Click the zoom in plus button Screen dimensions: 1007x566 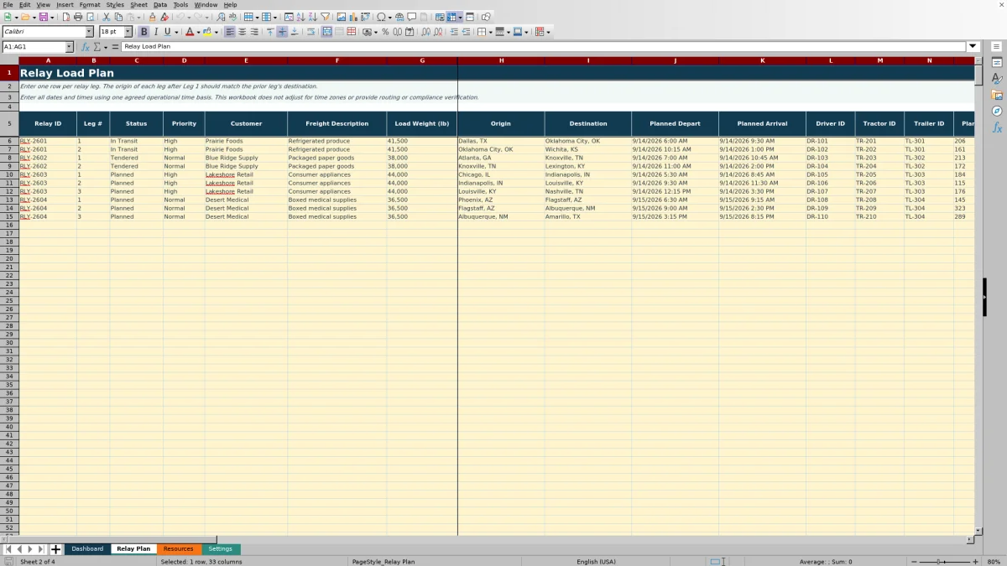click(x=975, y=562)
